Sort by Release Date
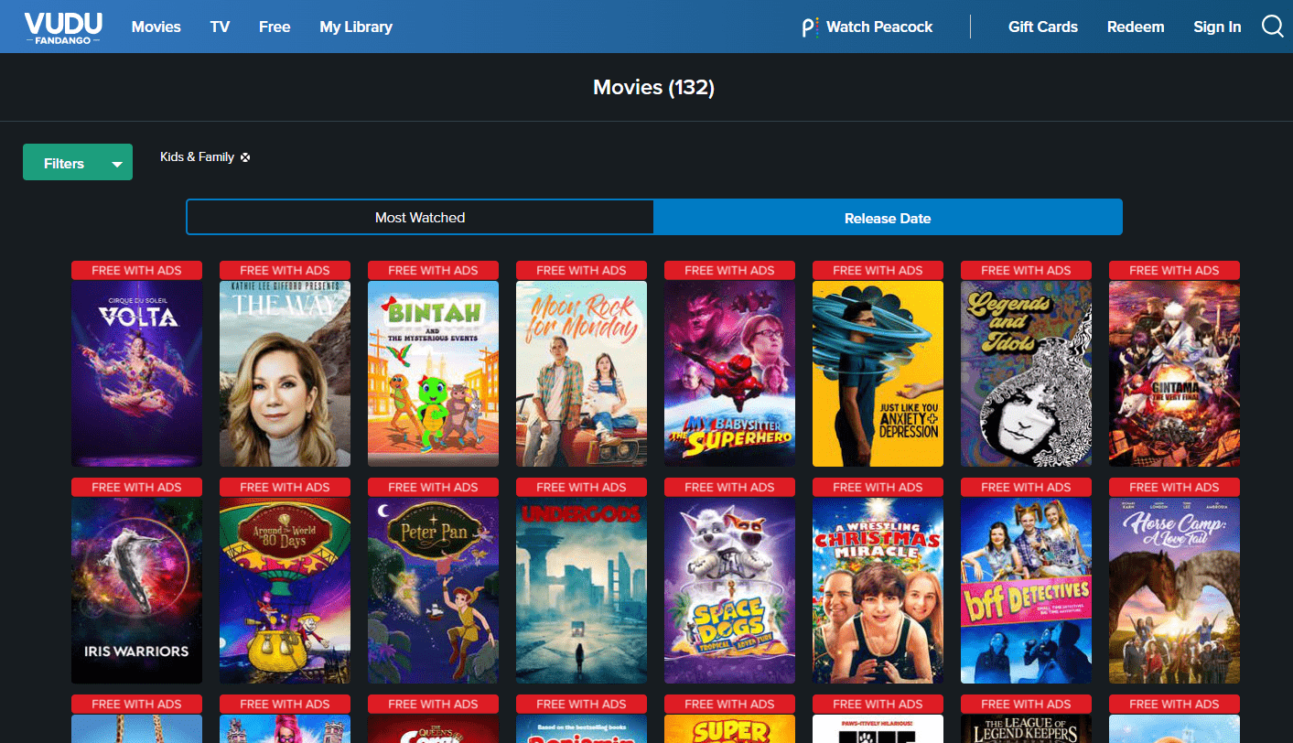Viewport: 1293px width, 743px height. click(x=887, y=218)
